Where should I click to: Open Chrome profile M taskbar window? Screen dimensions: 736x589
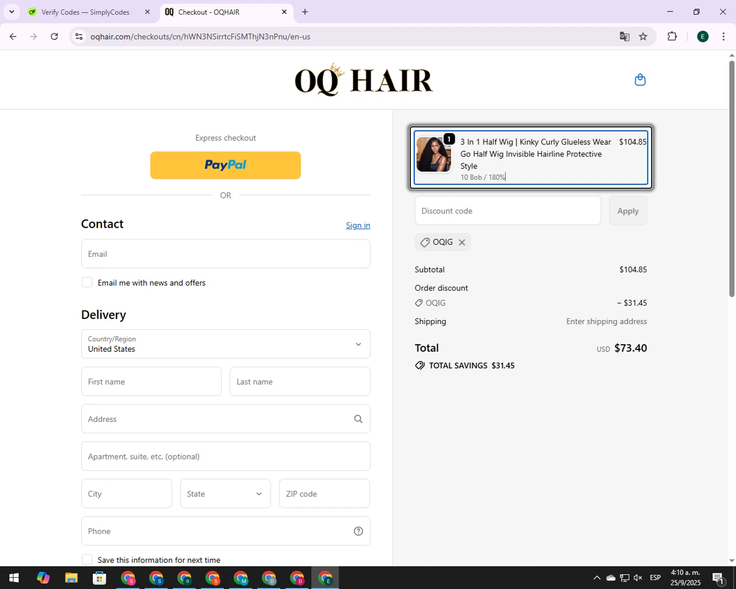pos(240,578)
